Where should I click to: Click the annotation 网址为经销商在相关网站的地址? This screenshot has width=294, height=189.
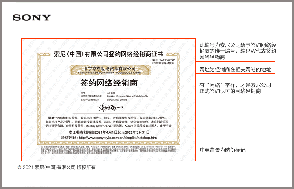click(235, 70)
